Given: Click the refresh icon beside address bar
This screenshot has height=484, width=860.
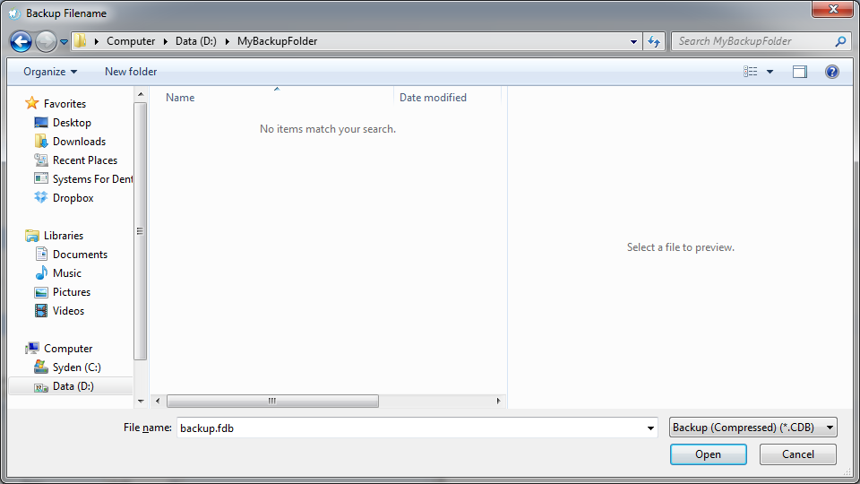Looking at the screenshot, I should click(x=654, y=41).
